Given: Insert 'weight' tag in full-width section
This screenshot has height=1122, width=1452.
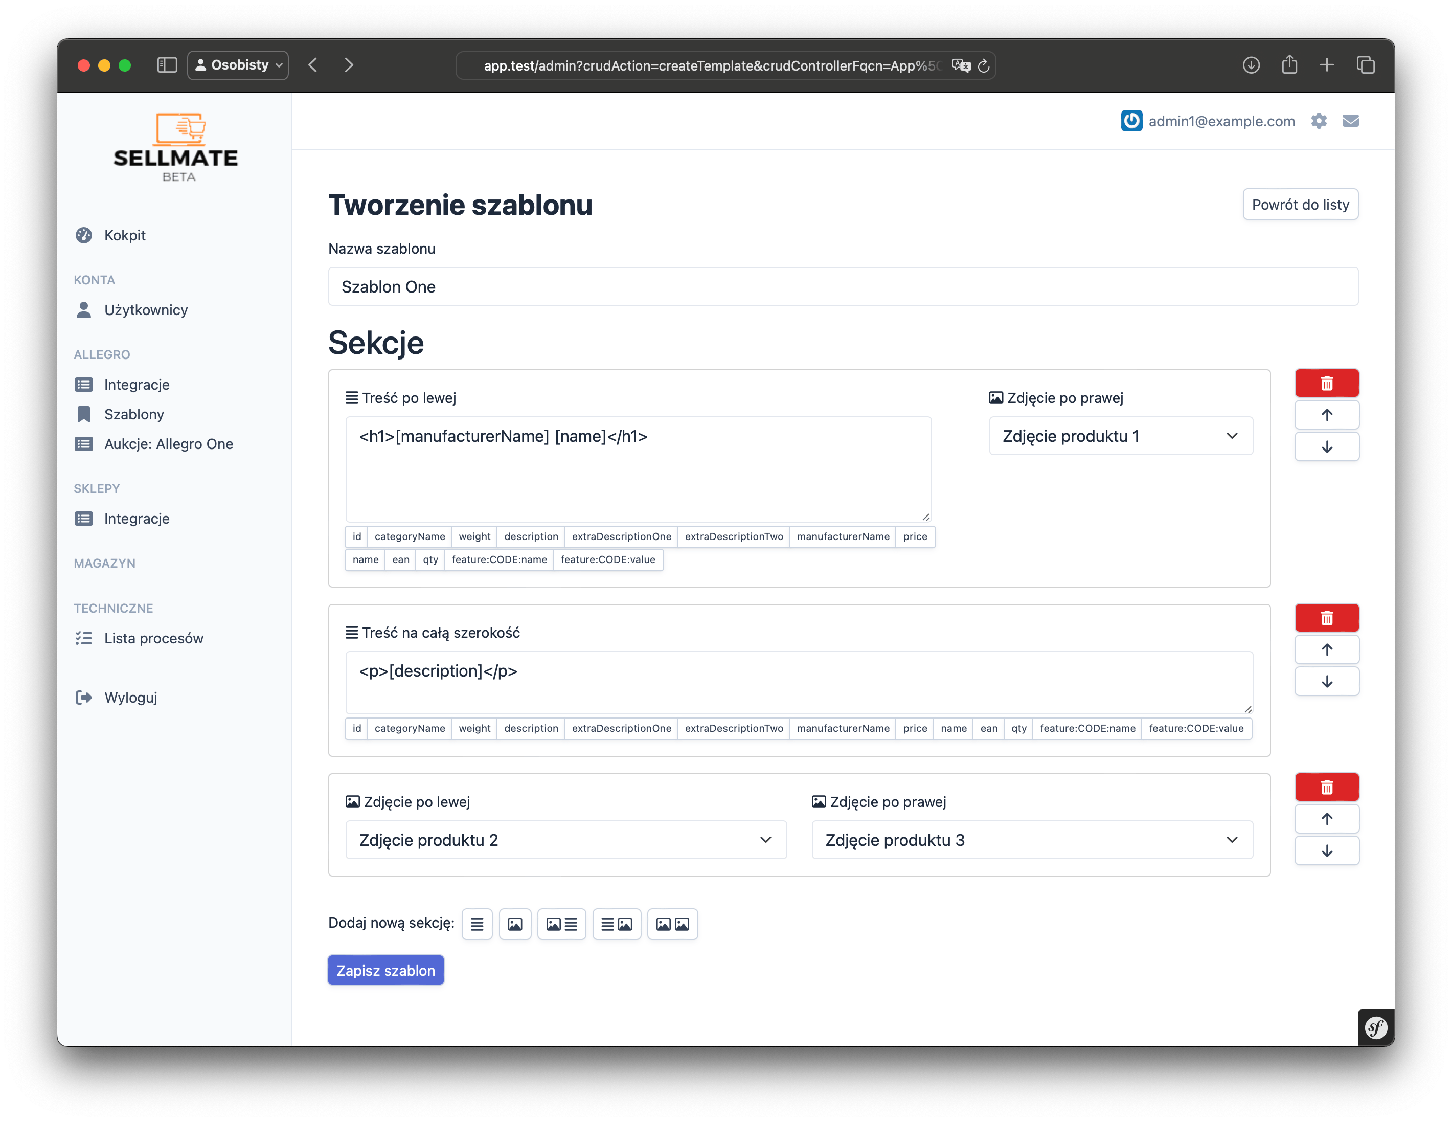Looking at the screenshot, I should click(474, 729).
